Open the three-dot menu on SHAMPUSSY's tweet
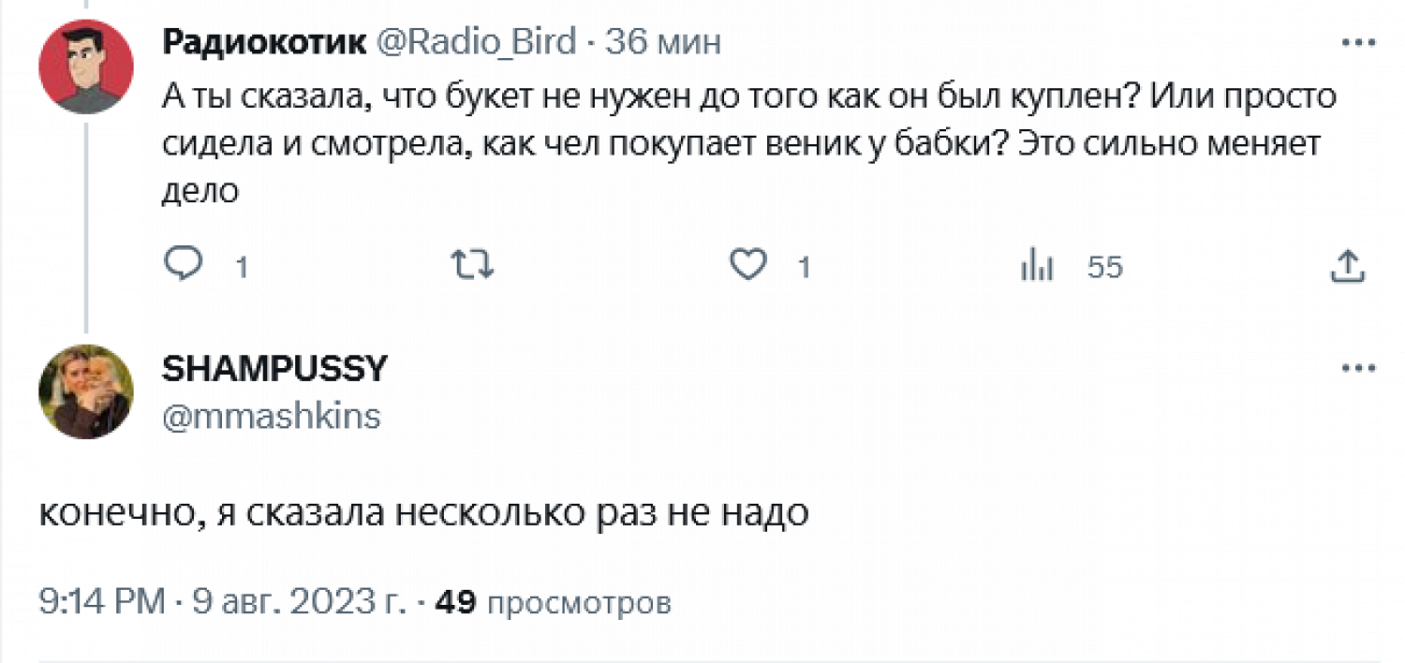 click(1357, 369)
